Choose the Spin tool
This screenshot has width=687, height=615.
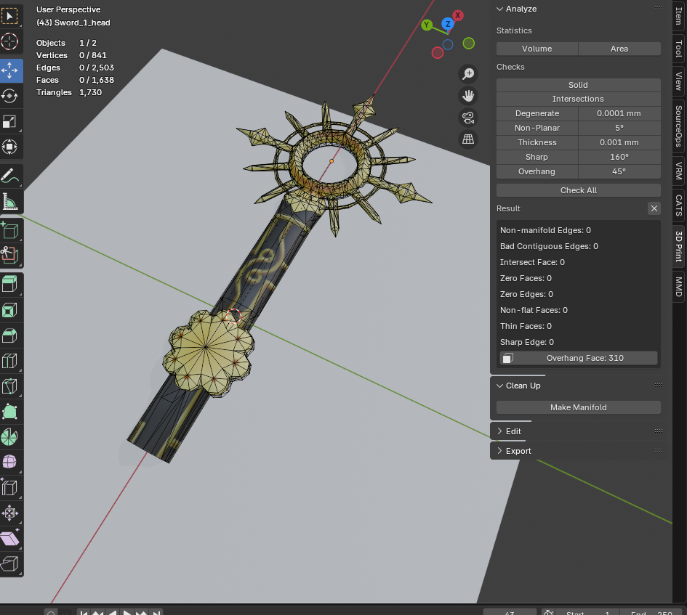pyautogui.click(x=10, y=436)
